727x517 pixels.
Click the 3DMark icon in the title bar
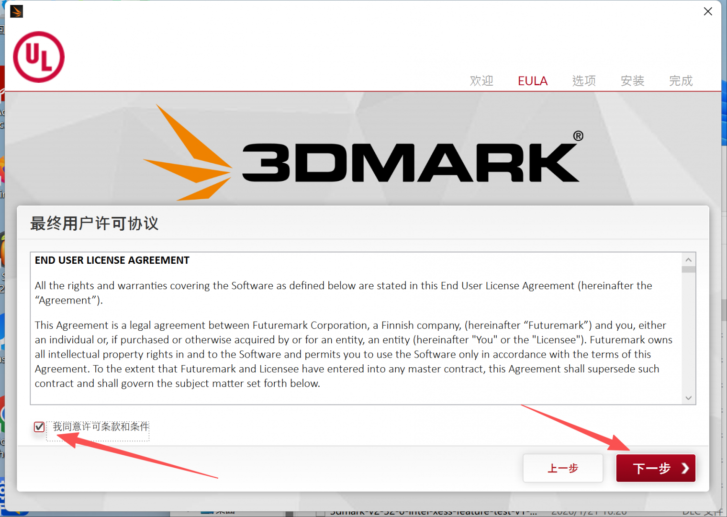tap(16, 11)
